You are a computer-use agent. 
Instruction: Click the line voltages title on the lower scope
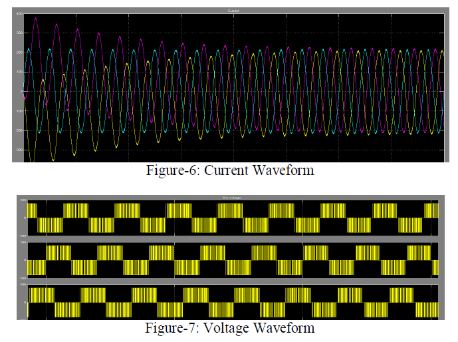[x=229, y=197]
